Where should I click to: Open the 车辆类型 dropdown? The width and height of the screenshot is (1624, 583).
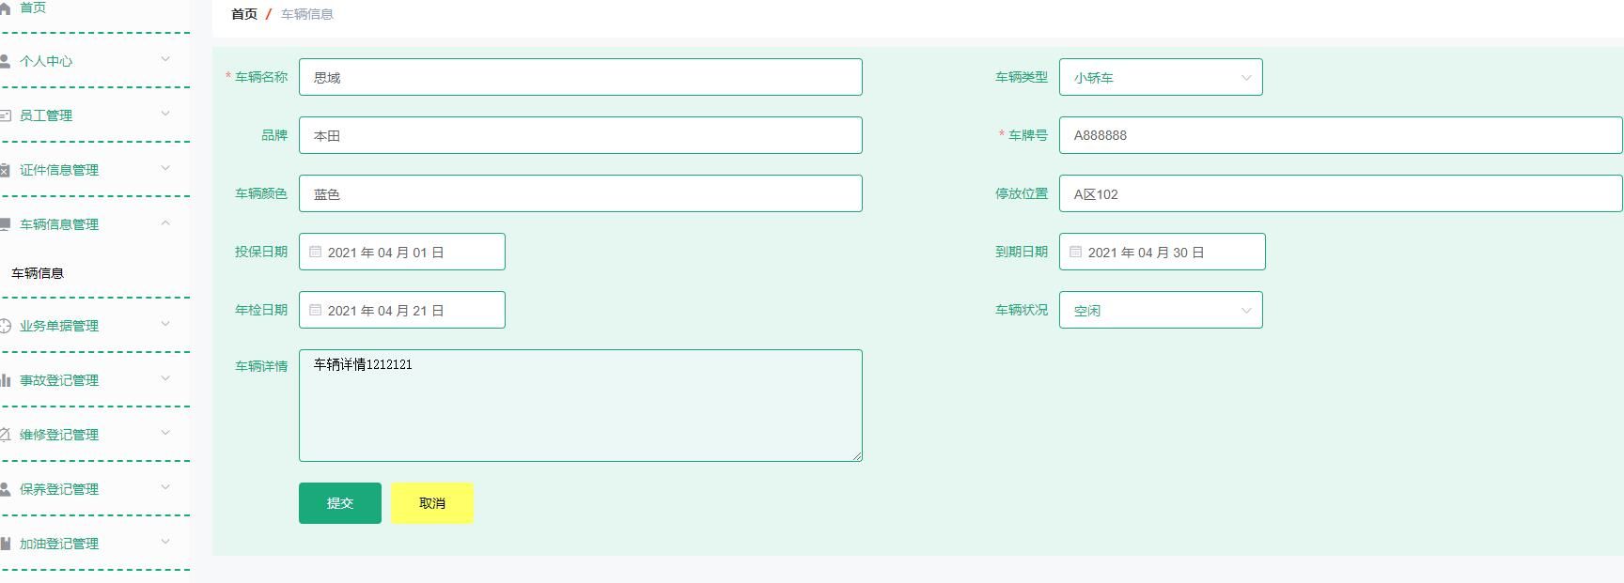point(1160,77)
